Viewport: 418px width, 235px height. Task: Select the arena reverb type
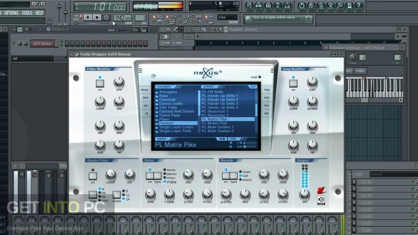click(245, 180)
